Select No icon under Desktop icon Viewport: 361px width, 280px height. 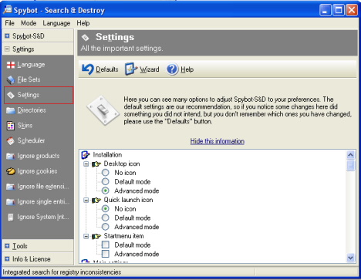(106, 173)
